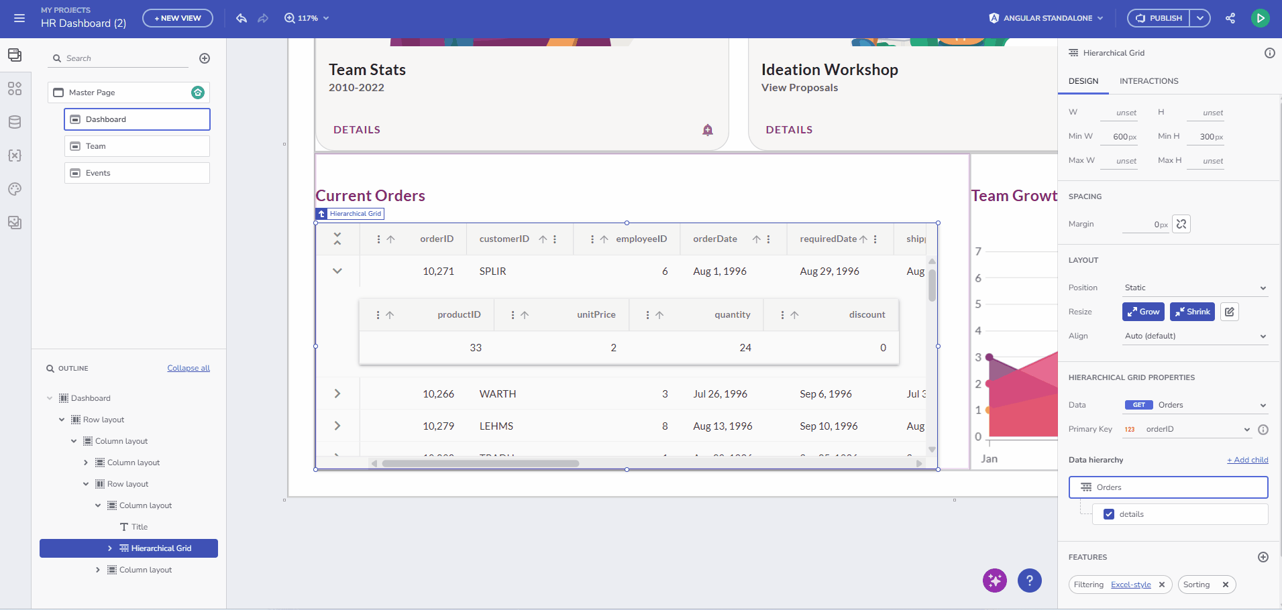Open the Variables panel icon
The image size is (1282, 610).
point(15,155)
